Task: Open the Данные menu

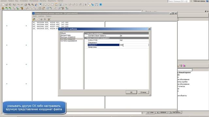Action: pyautogui.click(x=4, y=1)
